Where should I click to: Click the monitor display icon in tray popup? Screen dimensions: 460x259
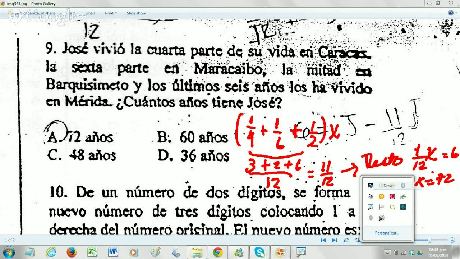pos(371,186)
